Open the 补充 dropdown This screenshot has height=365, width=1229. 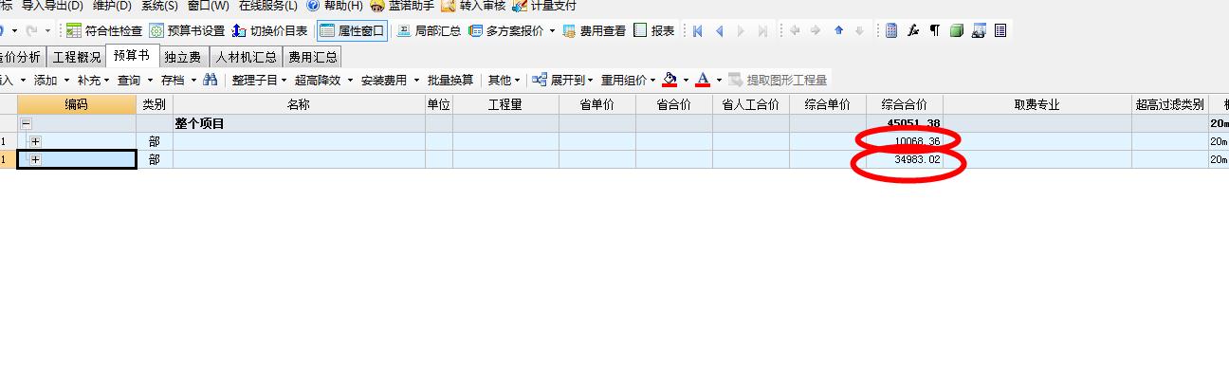(93, 80)
